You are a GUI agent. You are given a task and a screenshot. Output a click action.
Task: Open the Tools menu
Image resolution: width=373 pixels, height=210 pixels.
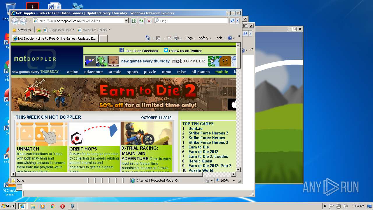(x=220, y=38)
